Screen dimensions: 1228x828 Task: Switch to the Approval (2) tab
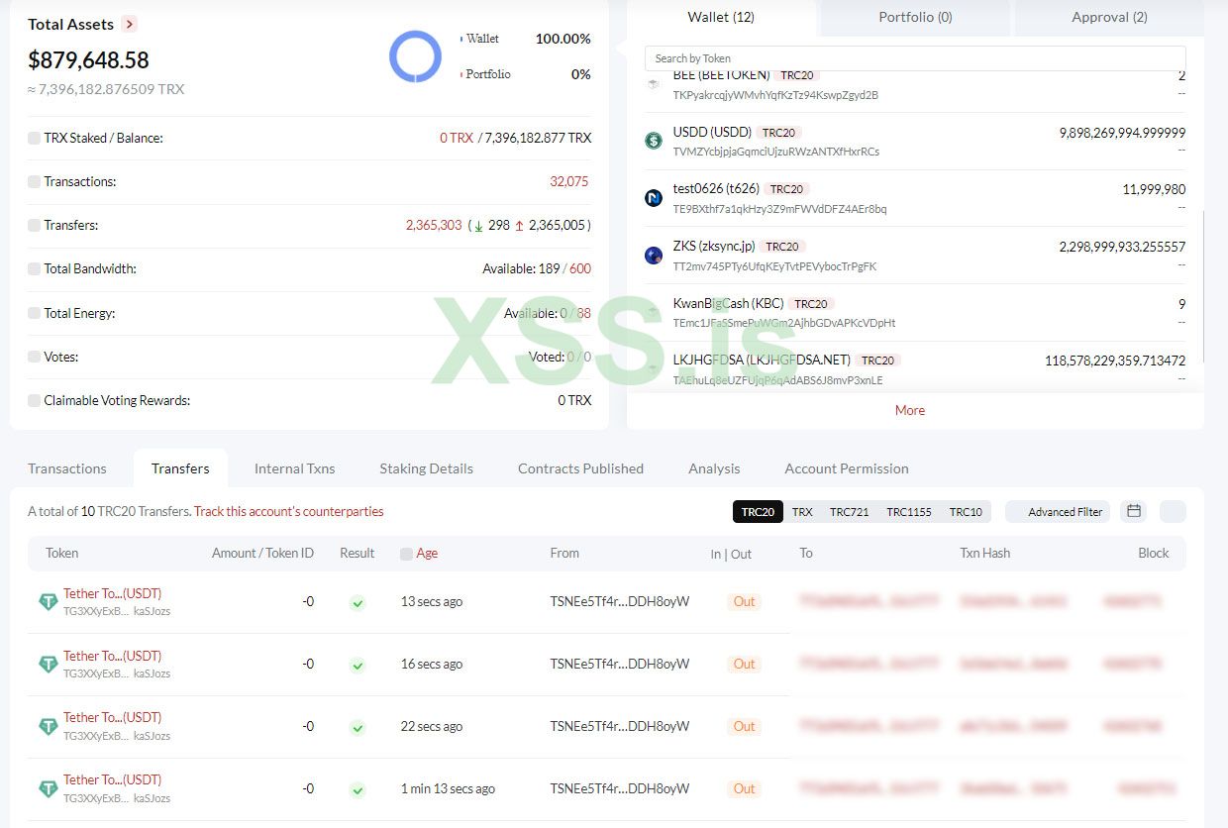tap(1109, 17)
